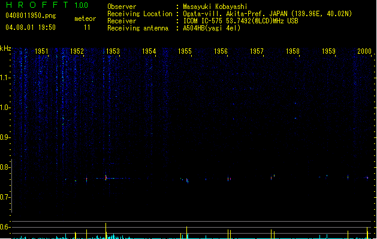Click the tallest yellow intensity spike near 1953

pyautogui.click(x=106, y=231)
